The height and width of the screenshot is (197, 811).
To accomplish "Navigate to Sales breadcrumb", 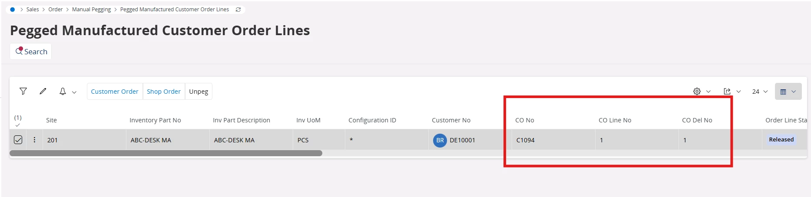I will pyautogui.click(x=33, y=10).
